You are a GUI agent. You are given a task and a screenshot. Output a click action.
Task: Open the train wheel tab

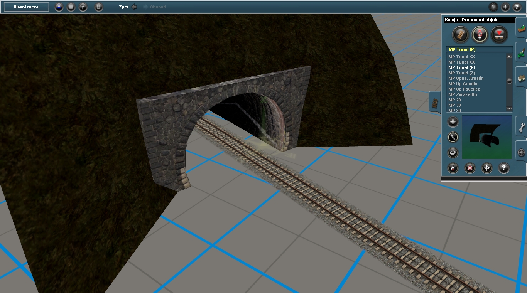[x=522, y=151]
